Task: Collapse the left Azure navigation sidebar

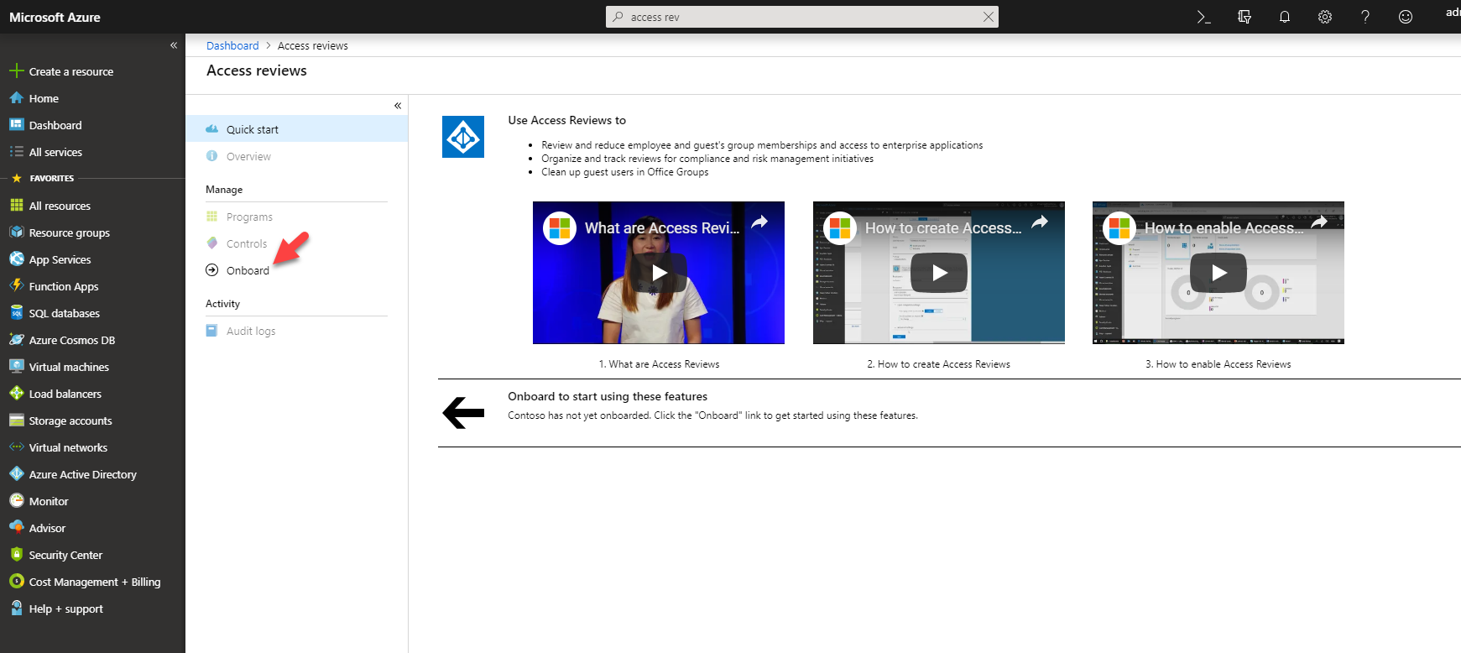Action: tap(174, 45)
